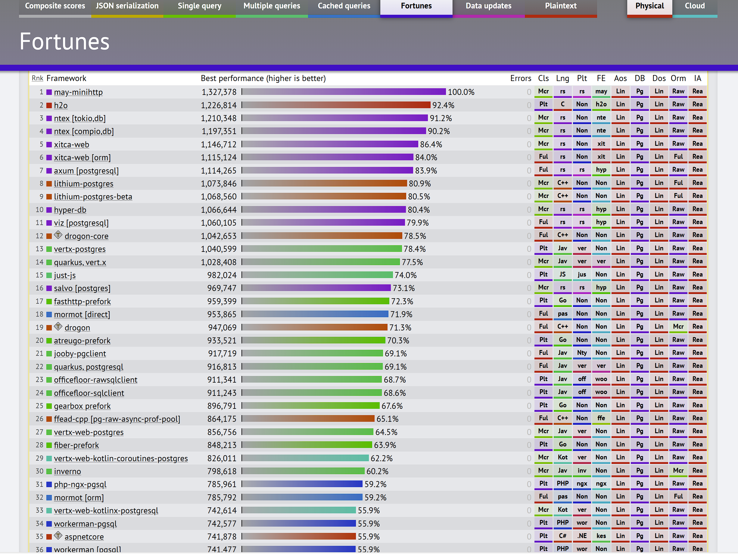Open vertx-web-kotlin-coroutines-postgres link
This screenshot has width=738, height=554.
(121, 459)
